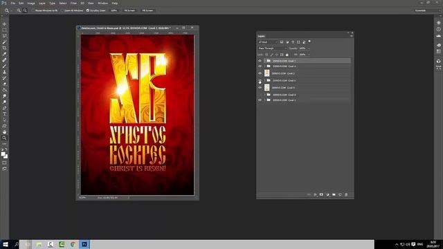Viewport: 443px width, 249px height.
Task: Click Delete layer trash icon
Action: pyautogui.click(x=346, y=194)
